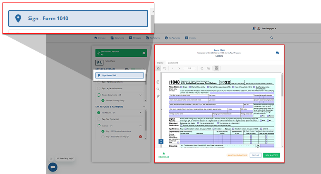Open the page thumbnails side panel
321x174 pixels.
(x=158, y=82)
